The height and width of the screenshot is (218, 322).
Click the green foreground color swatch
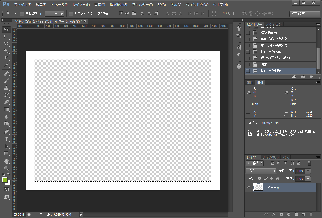tap(5, 180)
